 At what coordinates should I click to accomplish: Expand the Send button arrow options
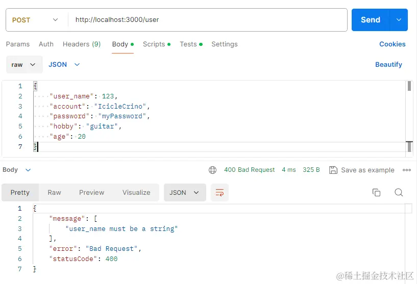tap(399, 20)
